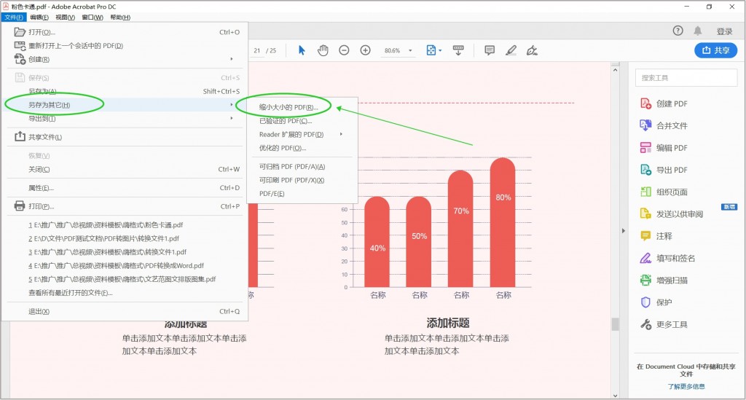Click the 了解更多信息 link
This screenshot has width=746, height=400.
[686, 387]
